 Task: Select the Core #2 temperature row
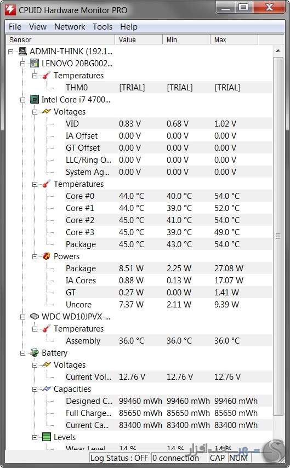tap(168, 220)
